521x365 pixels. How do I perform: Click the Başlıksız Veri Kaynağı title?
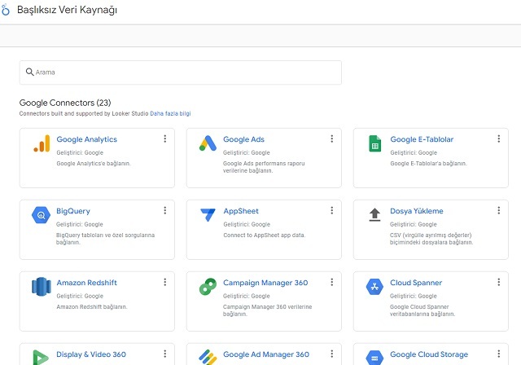click(x=67, y=10)
